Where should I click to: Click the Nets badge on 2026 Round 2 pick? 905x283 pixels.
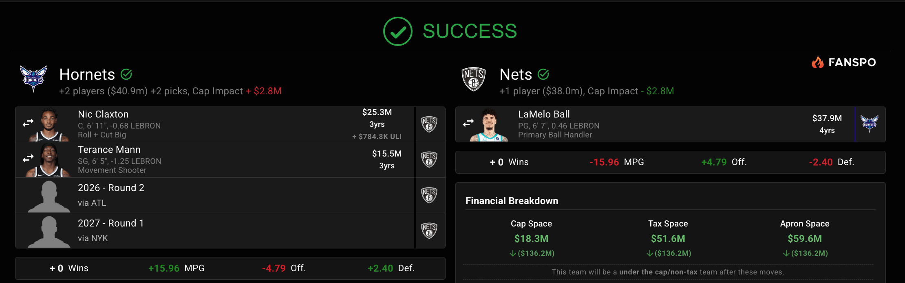pos(429,195)
